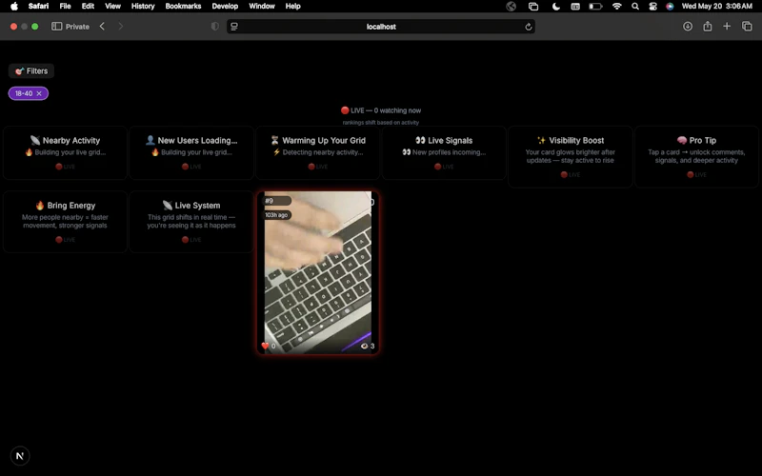Click the Private browsing label
Image resolution: width=762 pixels, height=476 pixels.
[78, 27]
